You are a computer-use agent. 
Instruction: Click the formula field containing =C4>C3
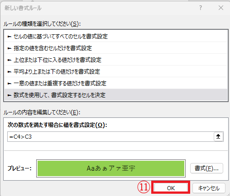click(110, 137)
